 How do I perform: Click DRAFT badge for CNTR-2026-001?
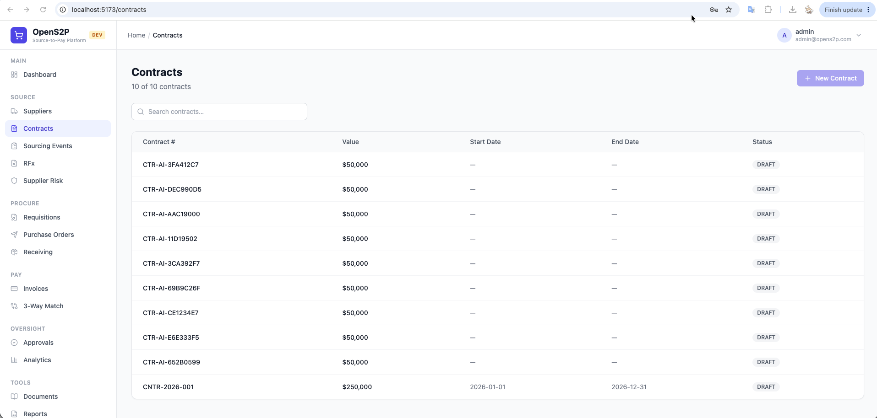pyautogui.click(x=766, y=387)
